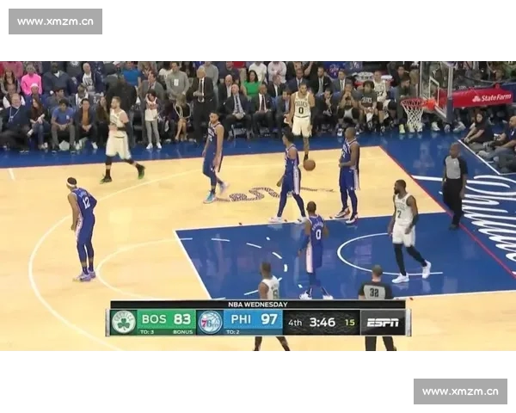Click the Celtics shamrock logo on scoreboard
This screenshot has height=413, width=516.
click(123, 322)
